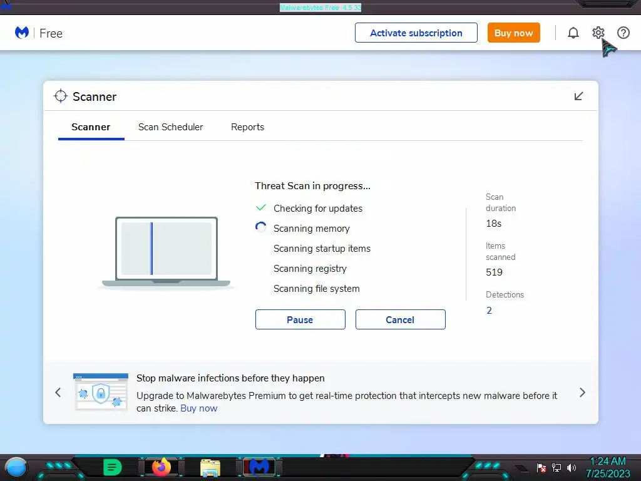Screen dimensions: 641x481
Task: Click the volume speaker tray icon
Action: 572,467
